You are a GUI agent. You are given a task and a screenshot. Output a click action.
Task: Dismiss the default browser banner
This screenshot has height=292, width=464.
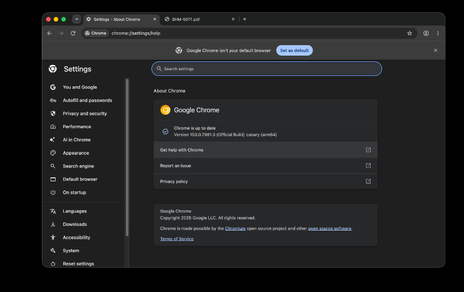(x=436, y=50)
